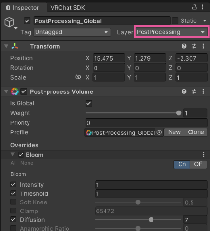
Task: Open the Bloom override options menu
Action: point(204,155)
